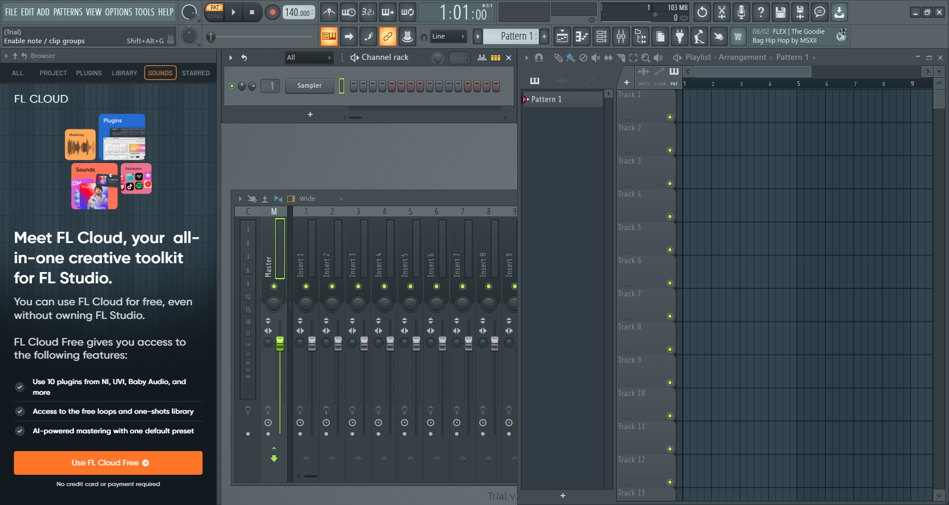Expand browser options arrow
949x505 pixels.
7,56
